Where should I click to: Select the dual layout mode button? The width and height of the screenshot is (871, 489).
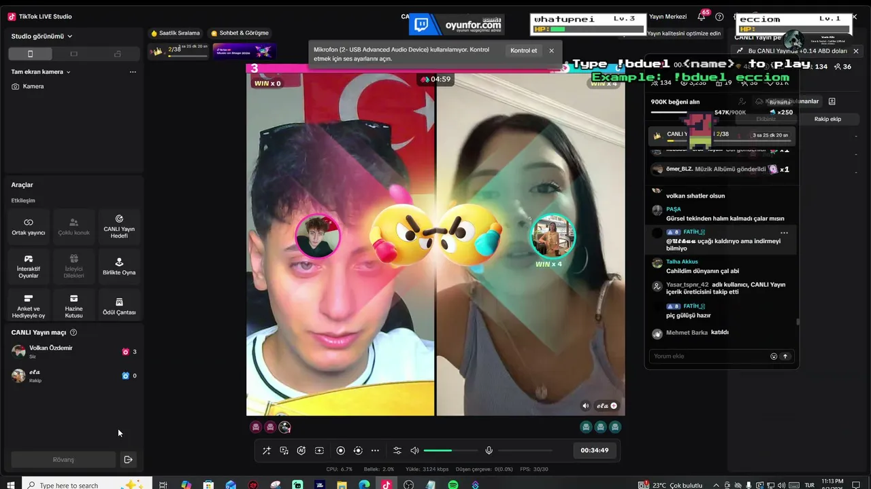[117, 54]
